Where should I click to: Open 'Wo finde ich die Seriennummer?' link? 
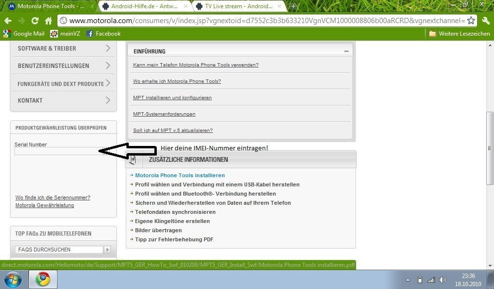click(x=53, y=197)
